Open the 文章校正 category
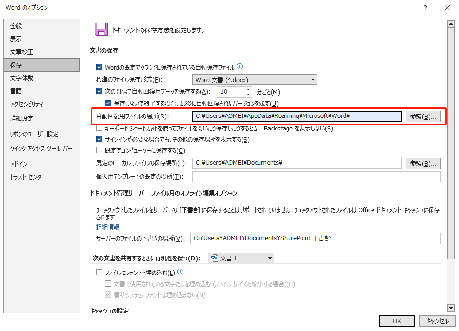This screenshot has height=331, width=459. (x=42, y=52)
